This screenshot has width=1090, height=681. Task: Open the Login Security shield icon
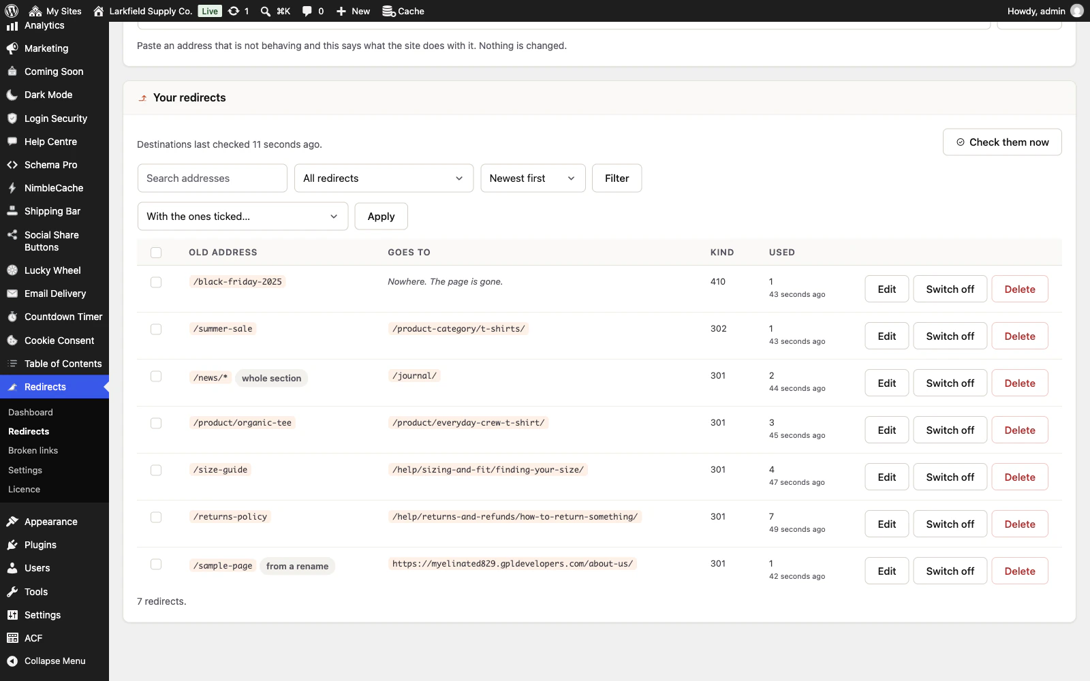pyautogui.click(x=12, y=118)
